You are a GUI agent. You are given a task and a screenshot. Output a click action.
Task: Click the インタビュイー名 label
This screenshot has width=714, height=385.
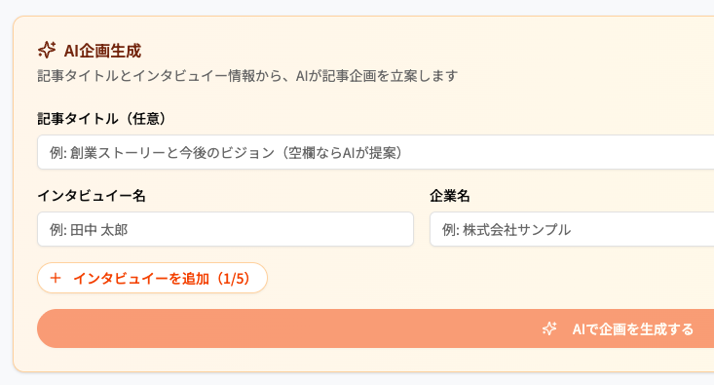pyautogui.click(x=92, y=196)
